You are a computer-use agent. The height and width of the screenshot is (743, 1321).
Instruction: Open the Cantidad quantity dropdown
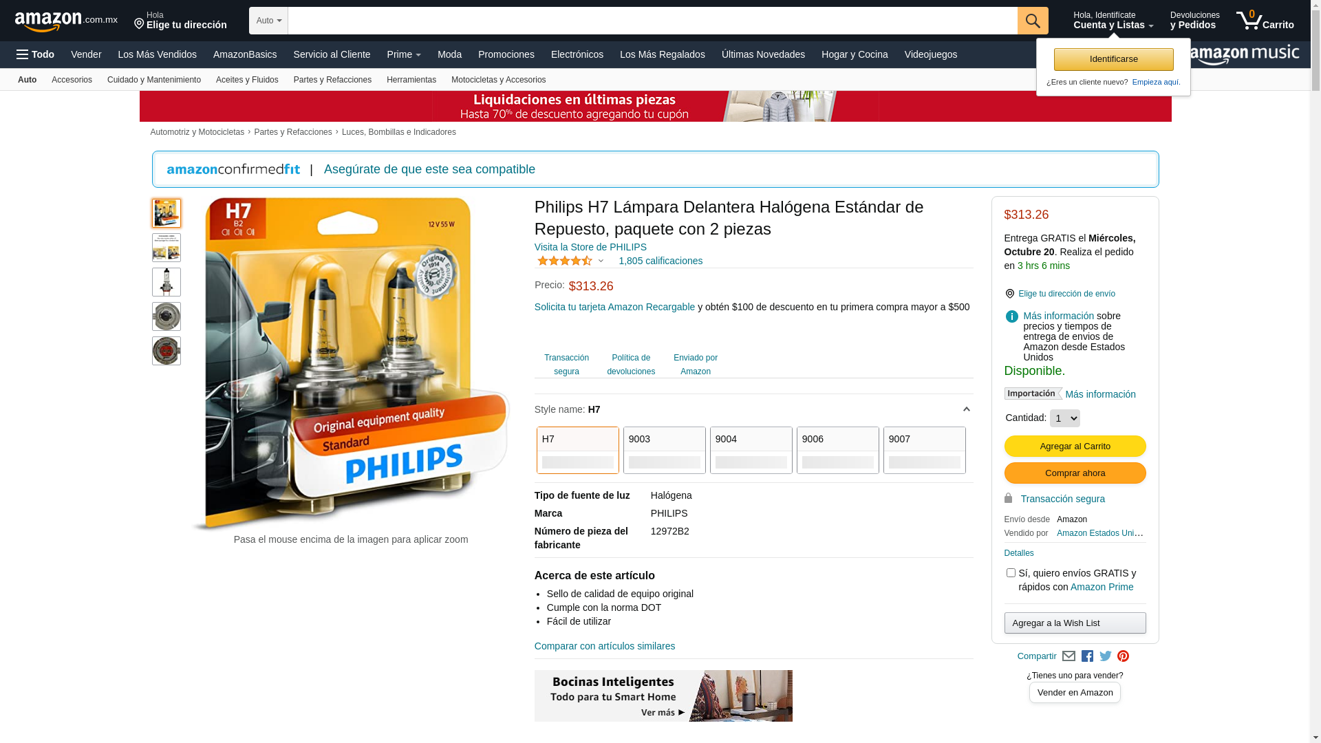(1065, 418)
